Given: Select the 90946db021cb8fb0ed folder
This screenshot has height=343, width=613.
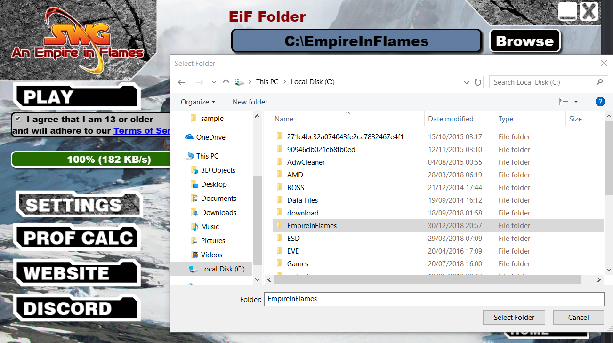Looking at the screenshot, I should coord(438,150).
